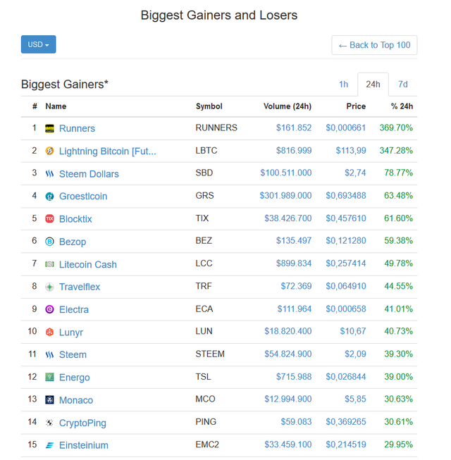Click the Name column header
Viewport: 451px width, 460px height.
point(56,106)
